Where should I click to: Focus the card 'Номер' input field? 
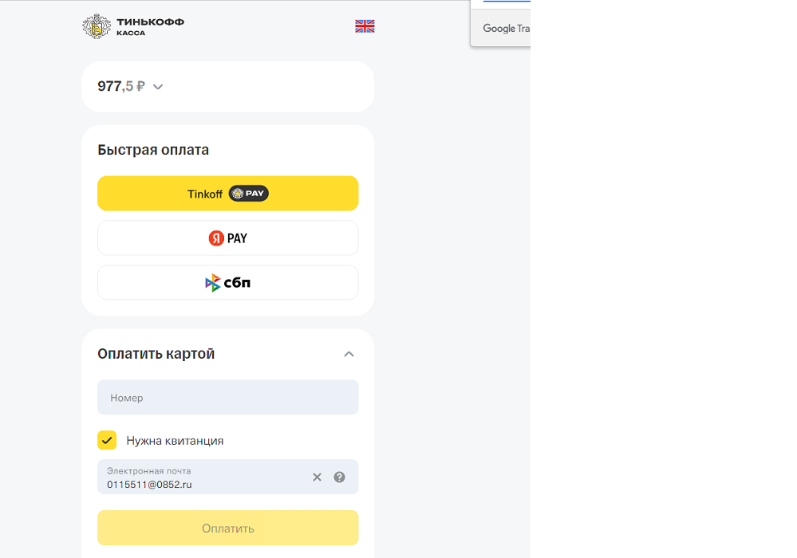[227, 398]
